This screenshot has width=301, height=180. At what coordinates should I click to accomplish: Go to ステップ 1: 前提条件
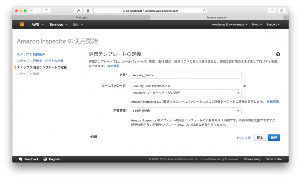click(x=31, y=54)
